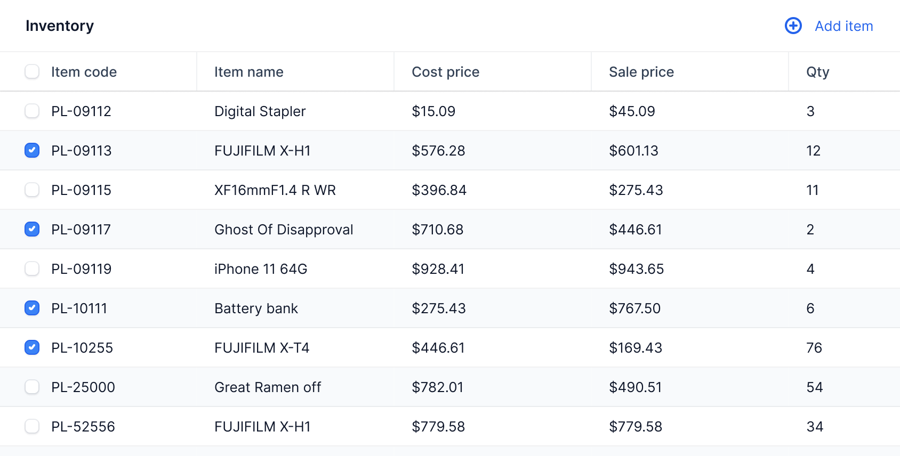Click the Cost price column header
The width and height of the screenshot is (900, 456).
point(445,71)
